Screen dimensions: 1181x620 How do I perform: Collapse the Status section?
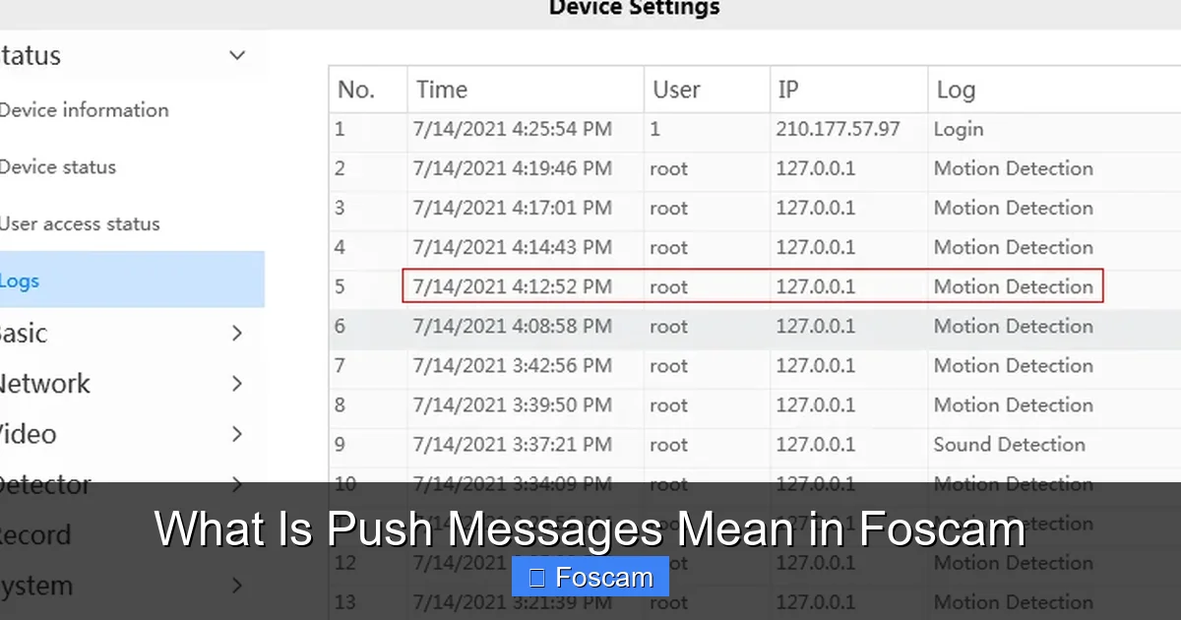tap(236, 56)
